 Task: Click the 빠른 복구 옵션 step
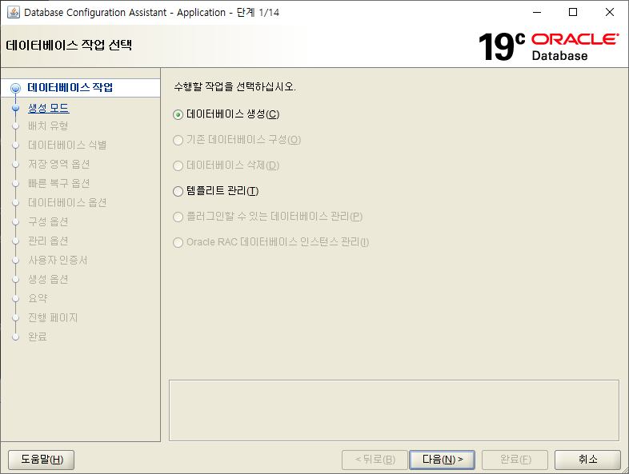(59, 184)
